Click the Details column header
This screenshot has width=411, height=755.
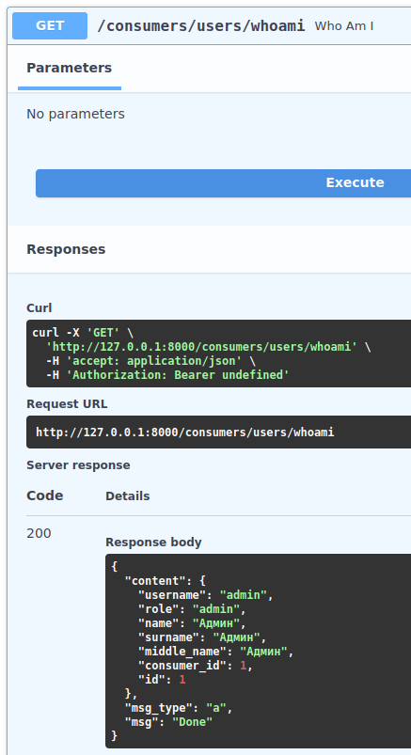pos(128,496)
